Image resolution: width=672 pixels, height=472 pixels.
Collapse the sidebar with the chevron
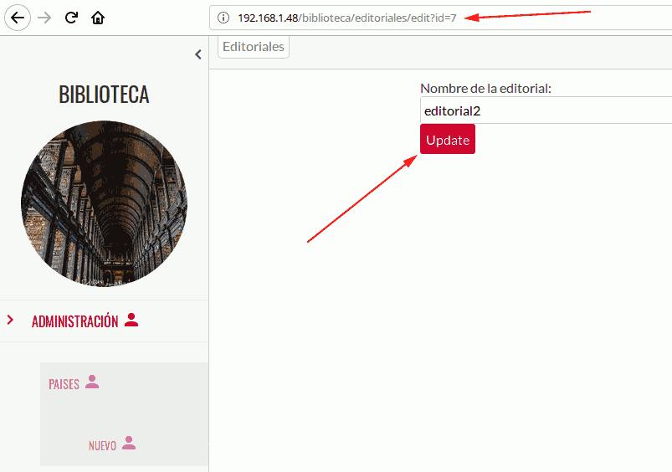(198, 54)
